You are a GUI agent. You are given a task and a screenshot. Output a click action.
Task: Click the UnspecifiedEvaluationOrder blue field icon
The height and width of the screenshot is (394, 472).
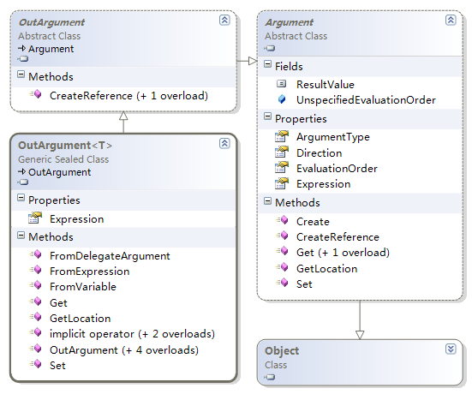pyautogui.click(x=282, y=99)
